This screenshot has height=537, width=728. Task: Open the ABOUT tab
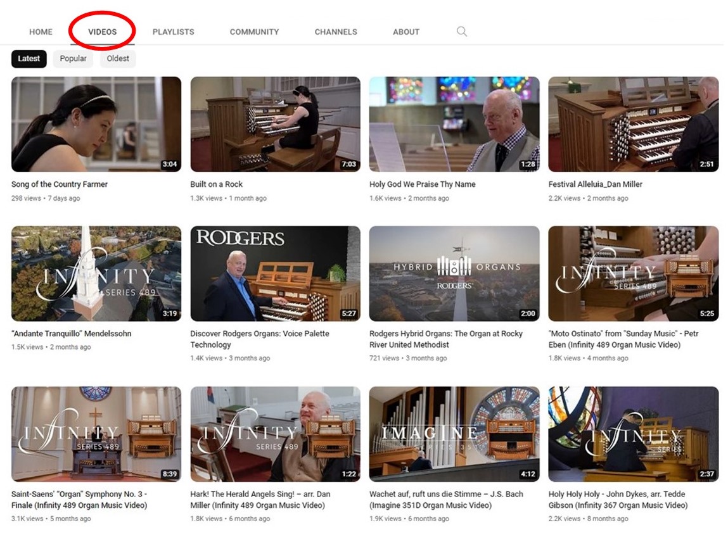point(406,32)
